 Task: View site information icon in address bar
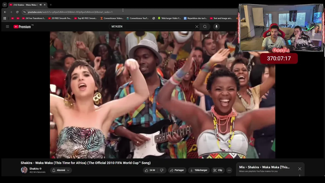click(x=24, y=12)
